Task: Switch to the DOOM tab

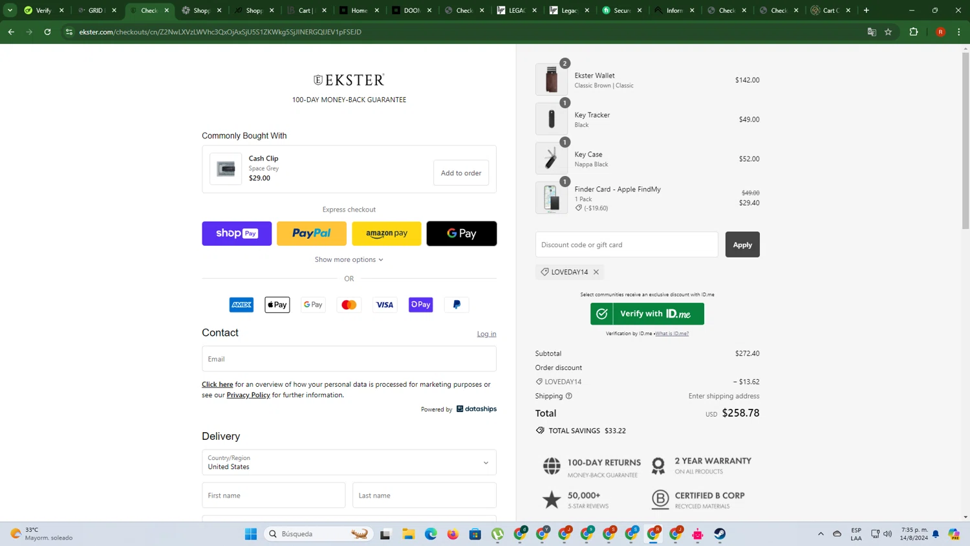Action: (x=412, y=10)
